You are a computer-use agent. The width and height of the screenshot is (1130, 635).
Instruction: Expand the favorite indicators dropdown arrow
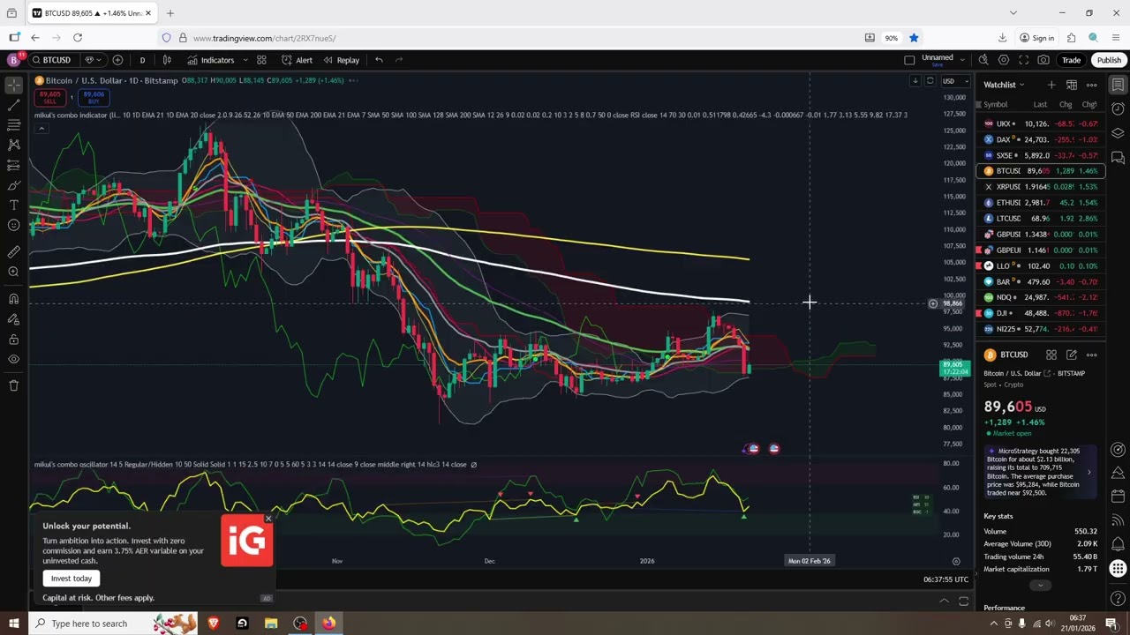pyautogui.click(x=245, y=60)
